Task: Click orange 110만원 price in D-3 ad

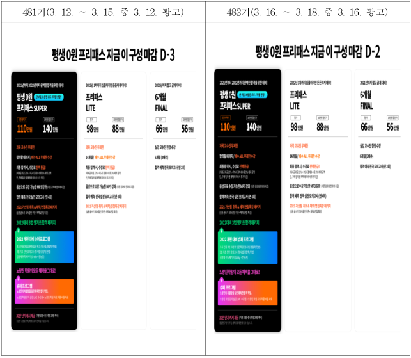Action: (25, 129)
